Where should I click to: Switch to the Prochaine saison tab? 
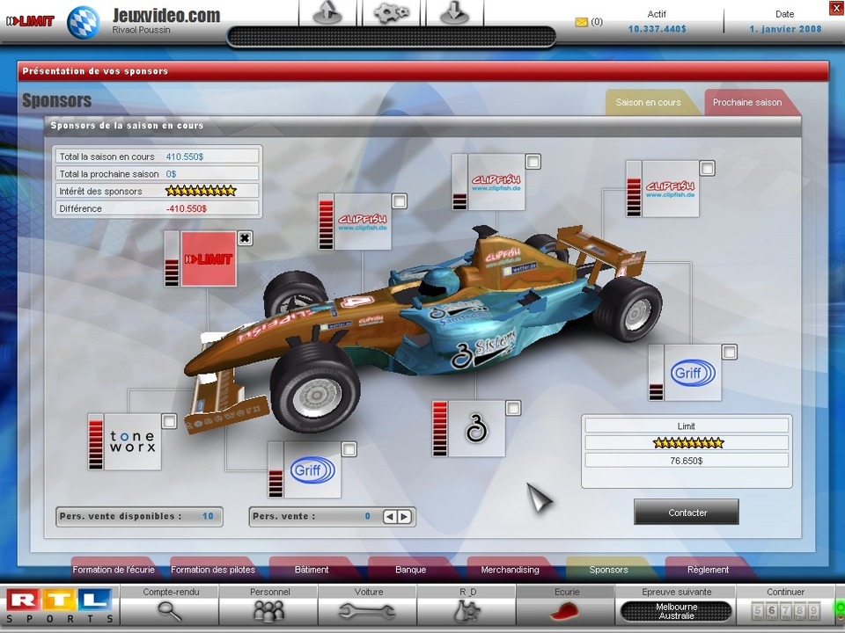747,102
